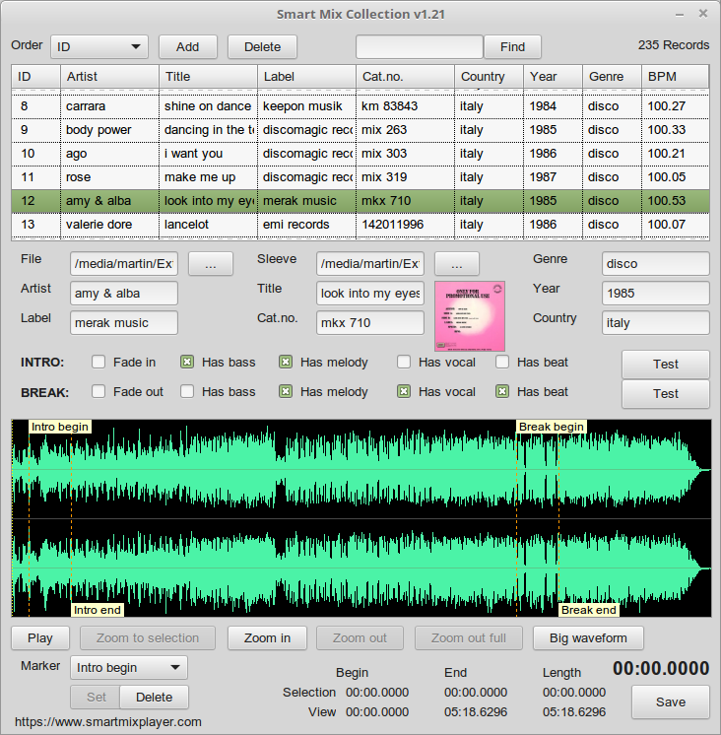Select the Intro end marker on the waveform

(x=98, y=610)
